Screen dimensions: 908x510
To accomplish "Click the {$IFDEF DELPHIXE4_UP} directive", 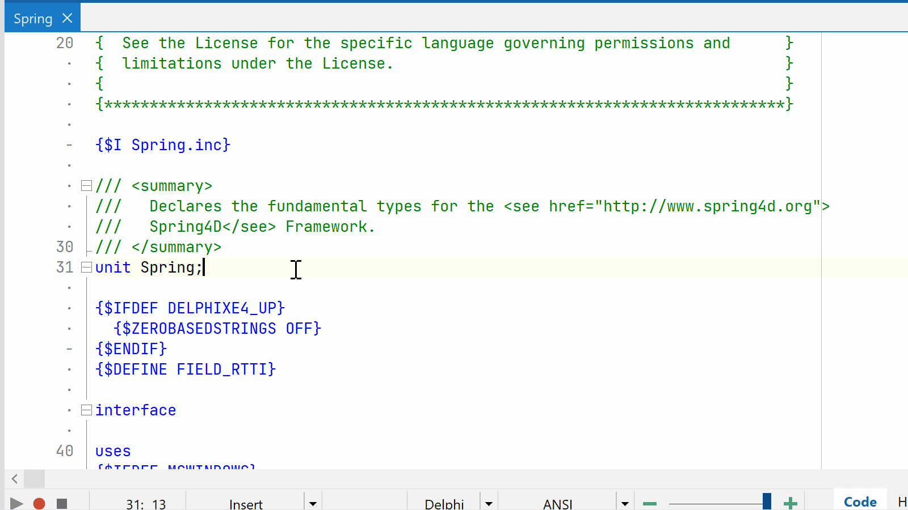I will pos(190,308).
